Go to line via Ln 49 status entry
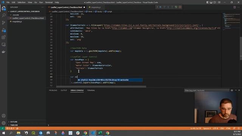 click(x=195, y=128)
